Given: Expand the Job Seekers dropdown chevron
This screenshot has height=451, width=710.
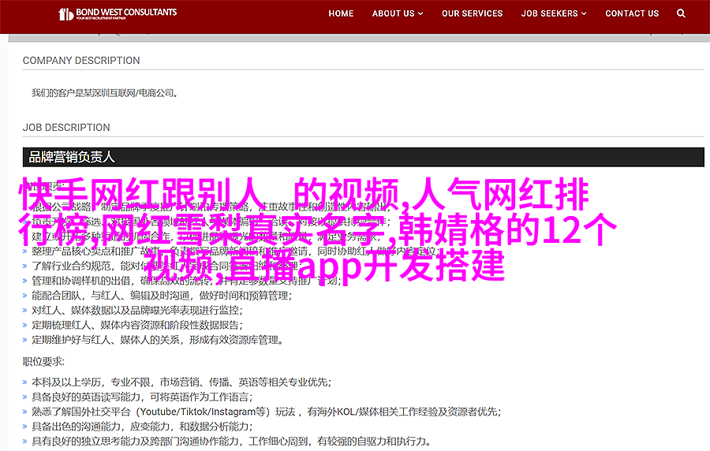Looking at the screenshot, I should tap(584, 14).
